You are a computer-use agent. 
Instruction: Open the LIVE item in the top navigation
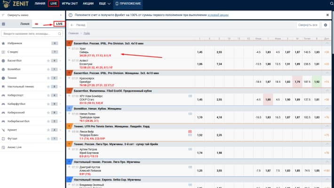(x=54, y=4)
